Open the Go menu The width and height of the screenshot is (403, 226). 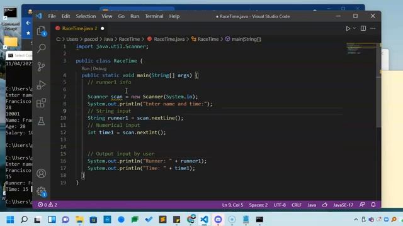[122, 16]
